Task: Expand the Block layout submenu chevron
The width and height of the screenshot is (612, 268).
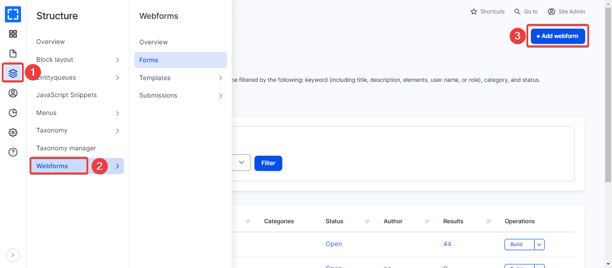Action: 117,60
